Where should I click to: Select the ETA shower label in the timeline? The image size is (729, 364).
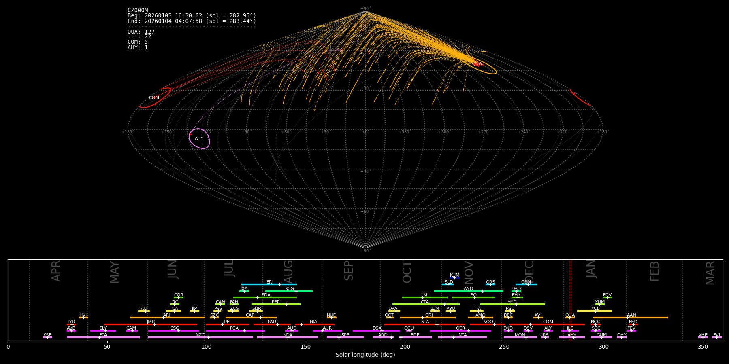103,335
